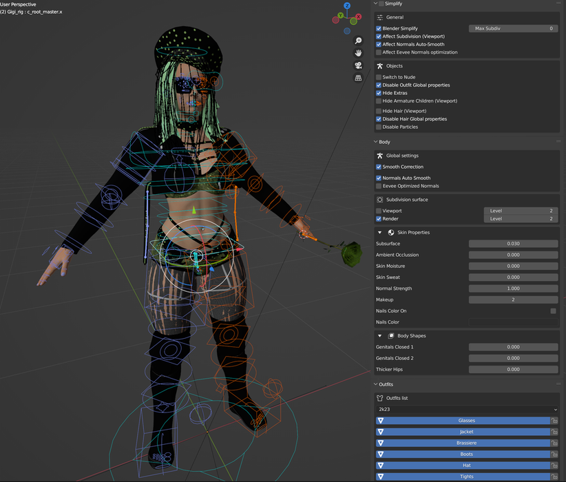Enable Hide Hair (Viewport)
566x482 pixels.
point(379,111)
